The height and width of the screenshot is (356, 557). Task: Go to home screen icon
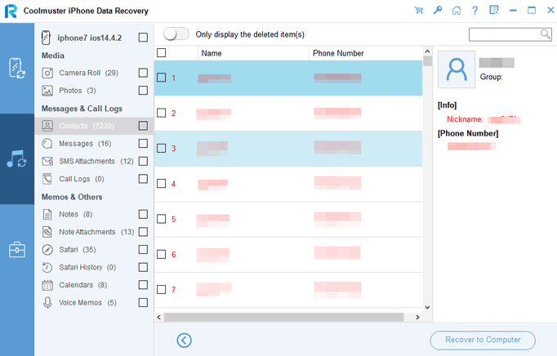point(457,10)
